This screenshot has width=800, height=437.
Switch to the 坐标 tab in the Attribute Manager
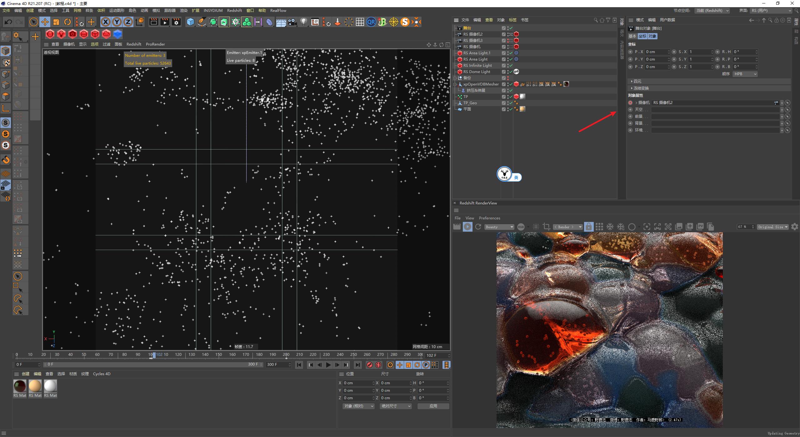643,36
